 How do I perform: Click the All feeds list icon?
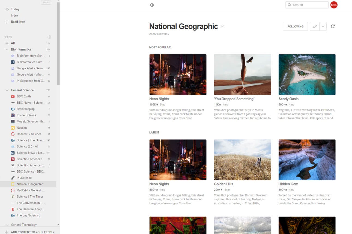(7, 43)
